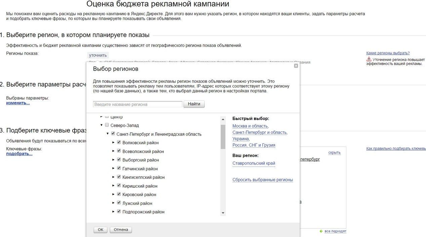The width and height of the screenshot is (426, 237).
Task: Expand the Лужский район node
Action: 114,203
